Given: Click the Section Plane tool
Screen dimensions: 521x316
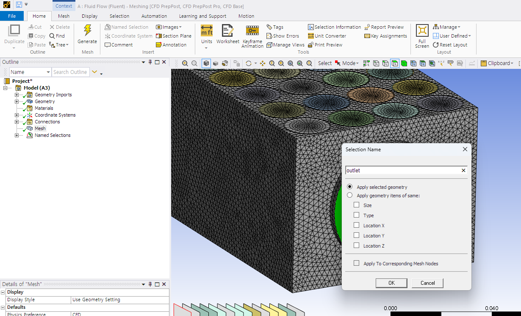Looking at the screenshot, I should point(174,36).
